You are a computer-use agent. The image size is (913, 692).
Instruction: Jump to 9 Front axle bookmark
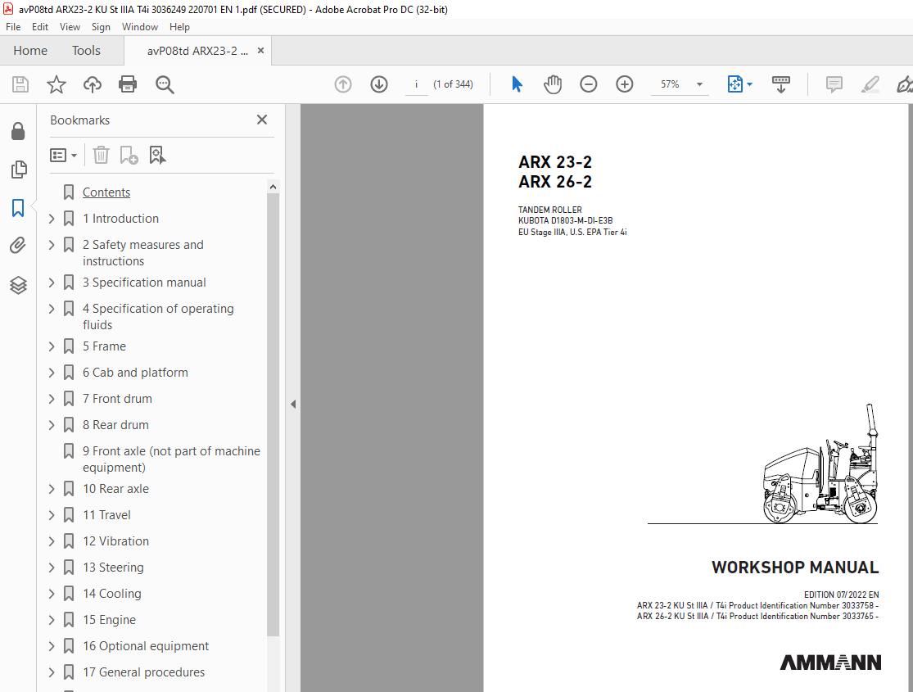(171, 459)
